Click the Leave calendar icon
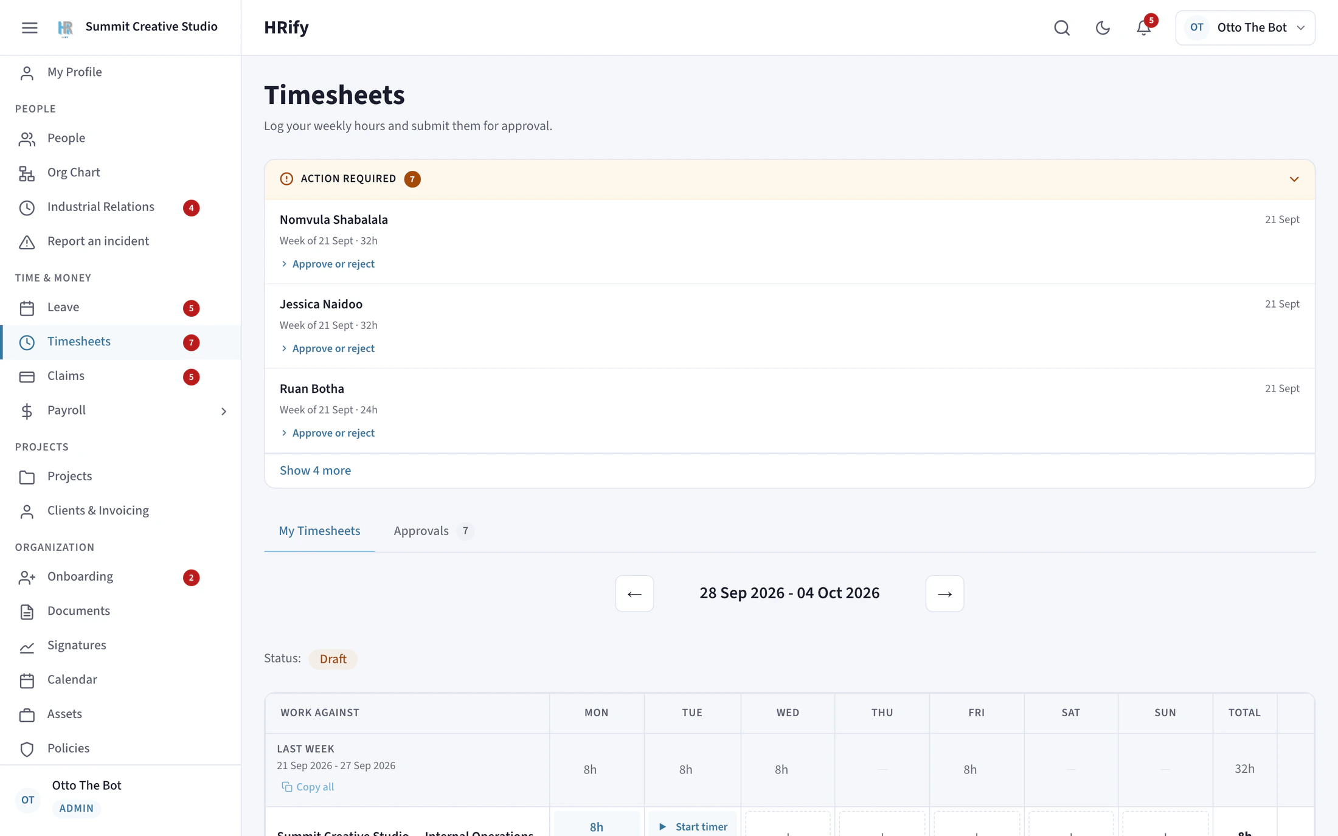The height and width of the screenshot is (836, 1338). [27, 308]
